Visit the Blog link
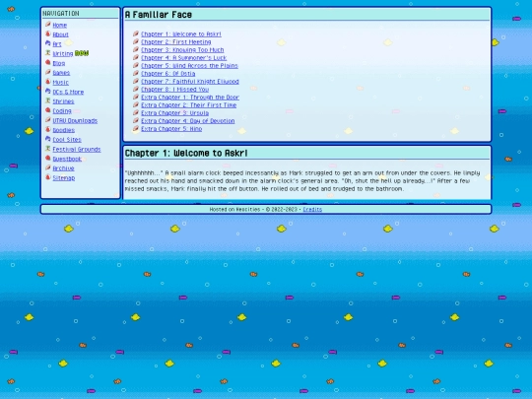The width and height of the screenshot is (532, 399). tap(59, 63)
